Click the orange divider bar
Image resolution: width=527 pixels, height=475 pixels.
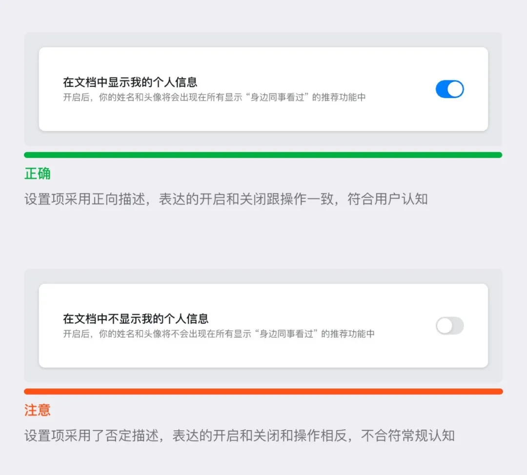[x=263, y=392]
